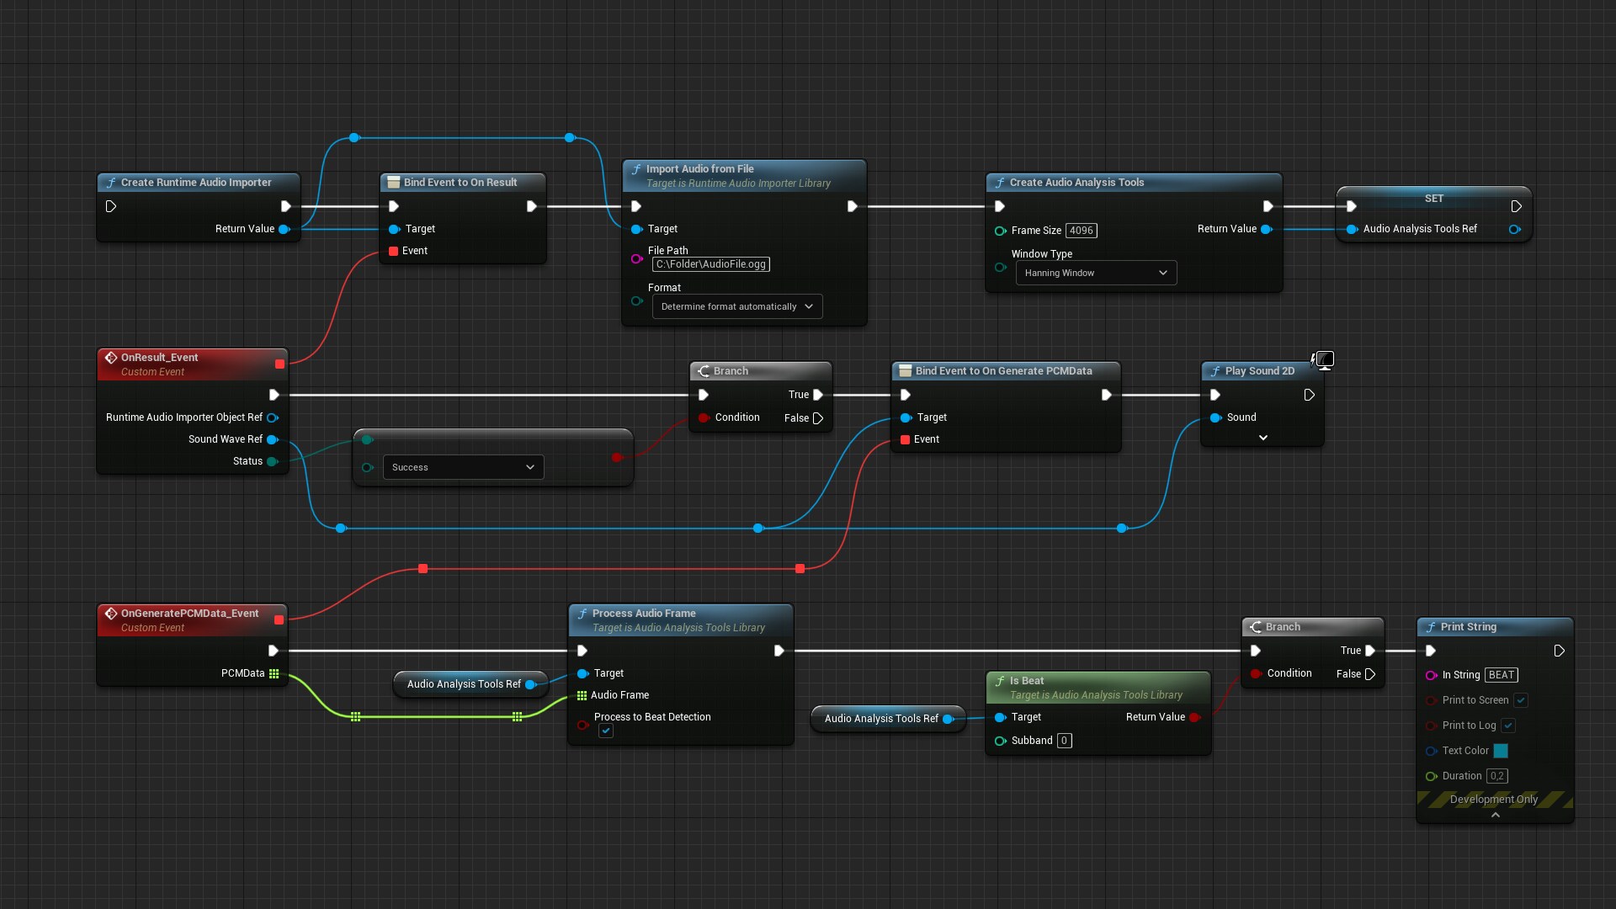Click the Play Sound 2D client-only icon
Image resolution: width=1616 pixels, height=909 pixels.
(1324, 361)
